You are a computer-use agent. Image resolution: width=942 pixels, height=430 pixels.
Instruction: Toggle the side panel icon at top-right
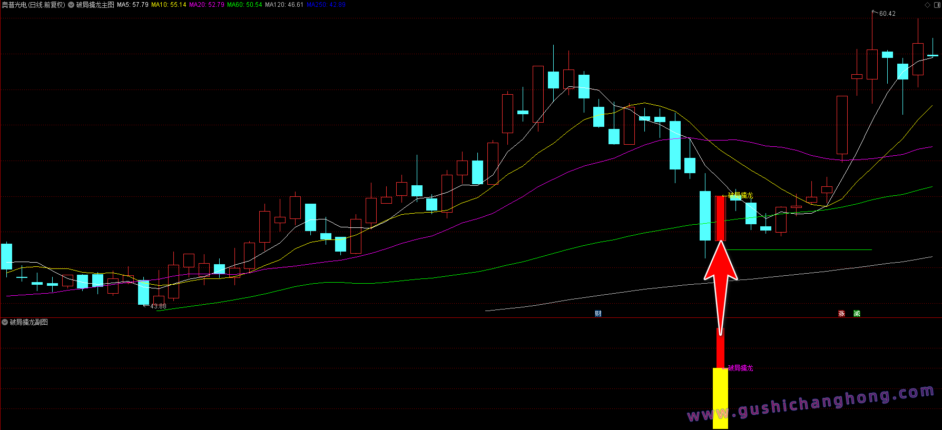937,5
